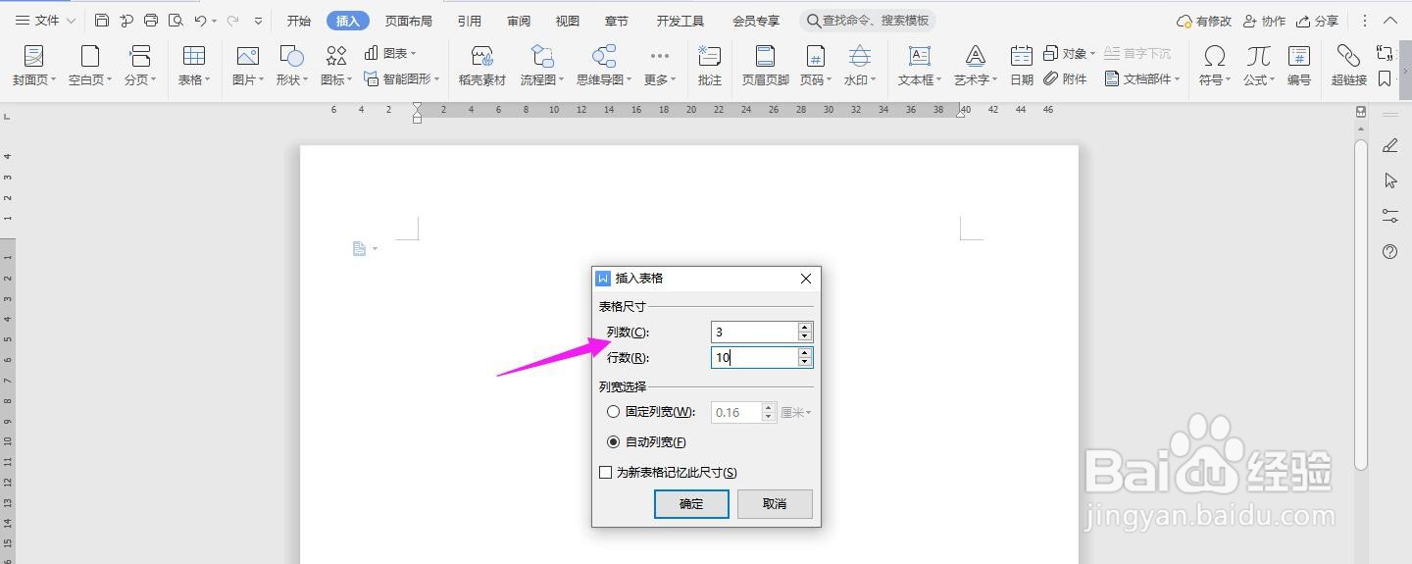
Task: Click the 列数 columns input field
Action: [x=754, y=332]
